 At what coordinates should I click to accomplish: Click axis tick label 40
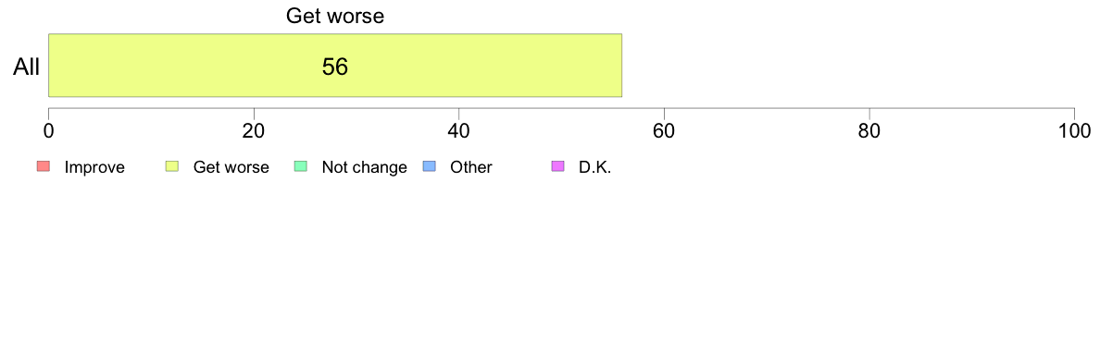459,130
